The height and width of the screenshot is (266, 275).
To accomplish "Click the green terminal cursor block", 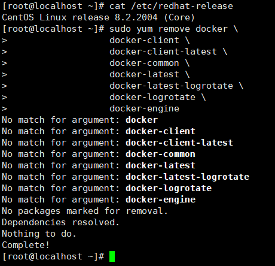I will pos(112,256).
